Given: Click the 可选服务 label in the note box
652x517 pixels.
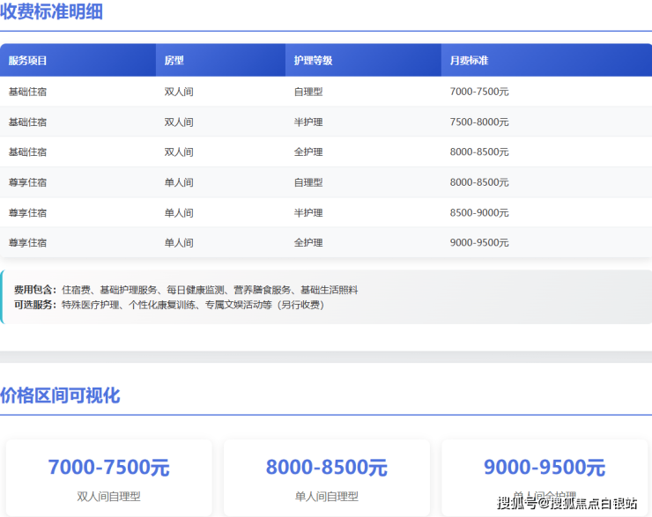Looking at the screenshot, I should 35,305.
